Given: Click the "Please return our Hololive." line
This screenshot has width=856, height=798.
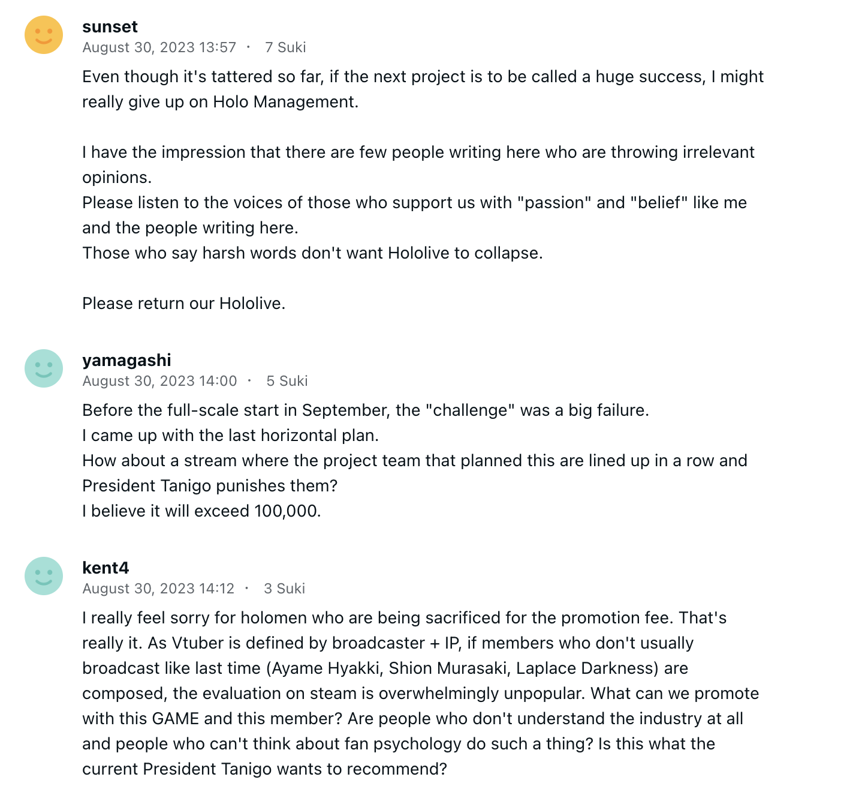Looking at the screenshot, I should click(184, 304).
